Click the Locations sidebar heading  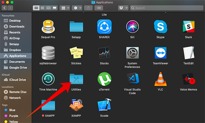click(8, 87)
